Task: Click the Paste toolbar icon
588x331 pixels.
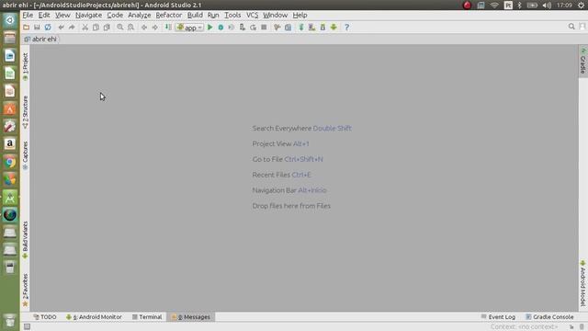Action: [x=107, y=27]
